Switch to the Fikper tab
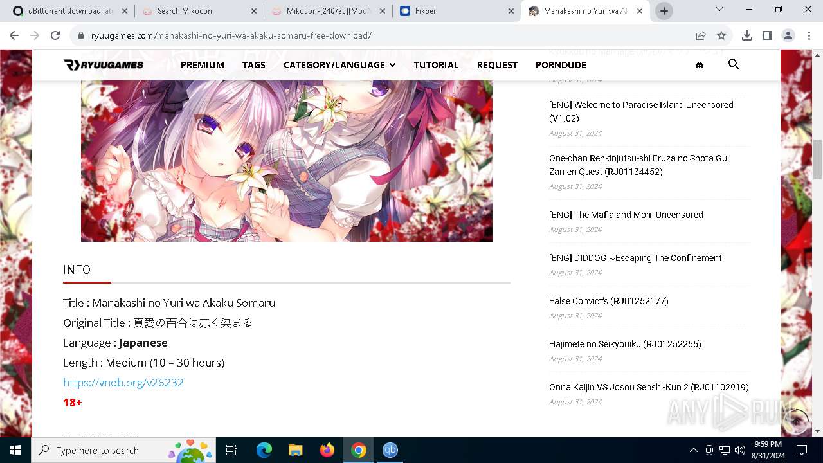Viewport: 823px width, 463px height. [457, 11]
